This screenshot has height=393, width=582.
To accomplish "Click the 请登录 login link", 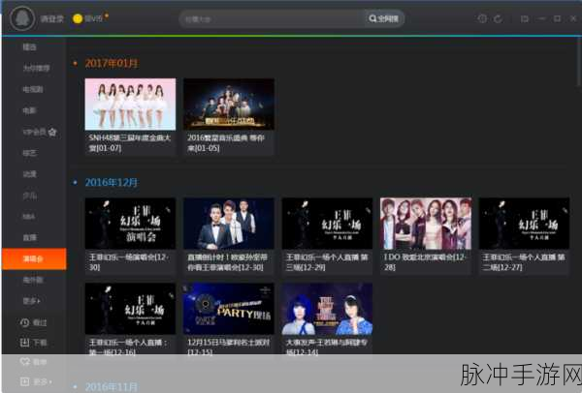I will [52, 18].
